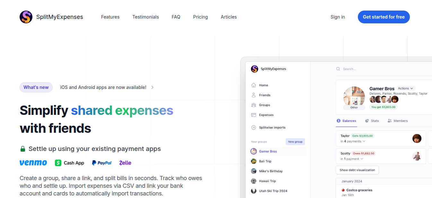The width and height of the screenshot is (432, 198).
Task: Click the Costco groceries apple icon
Action: [x=343, y=190]
